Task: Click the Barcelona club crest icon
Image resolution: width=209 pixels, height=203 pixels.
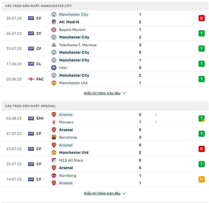Action: [x=54, y=137]
